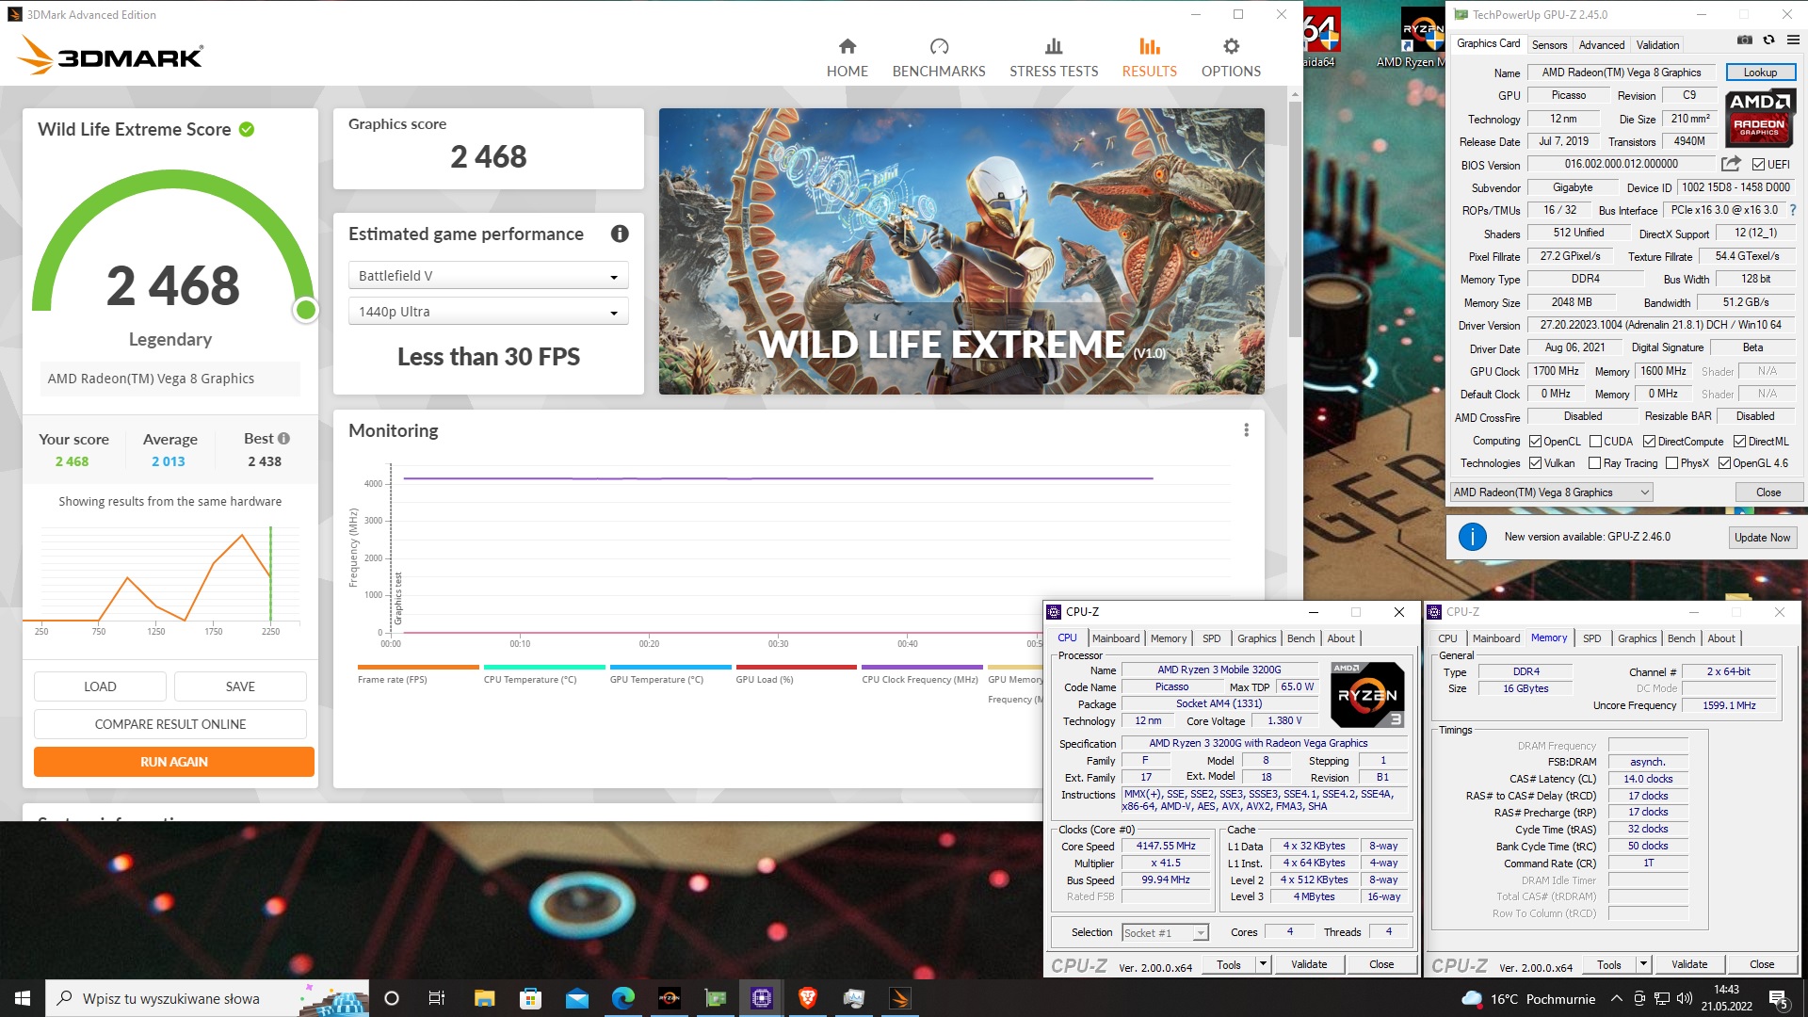Switch to the Advanced tab in GPU-Z

pos(1601,45)
